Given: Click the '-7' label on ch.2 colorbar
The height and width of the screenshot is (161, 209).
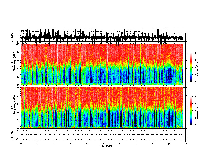Looking at the screenshot, I should pyautogui.click(x=194, y=125).
